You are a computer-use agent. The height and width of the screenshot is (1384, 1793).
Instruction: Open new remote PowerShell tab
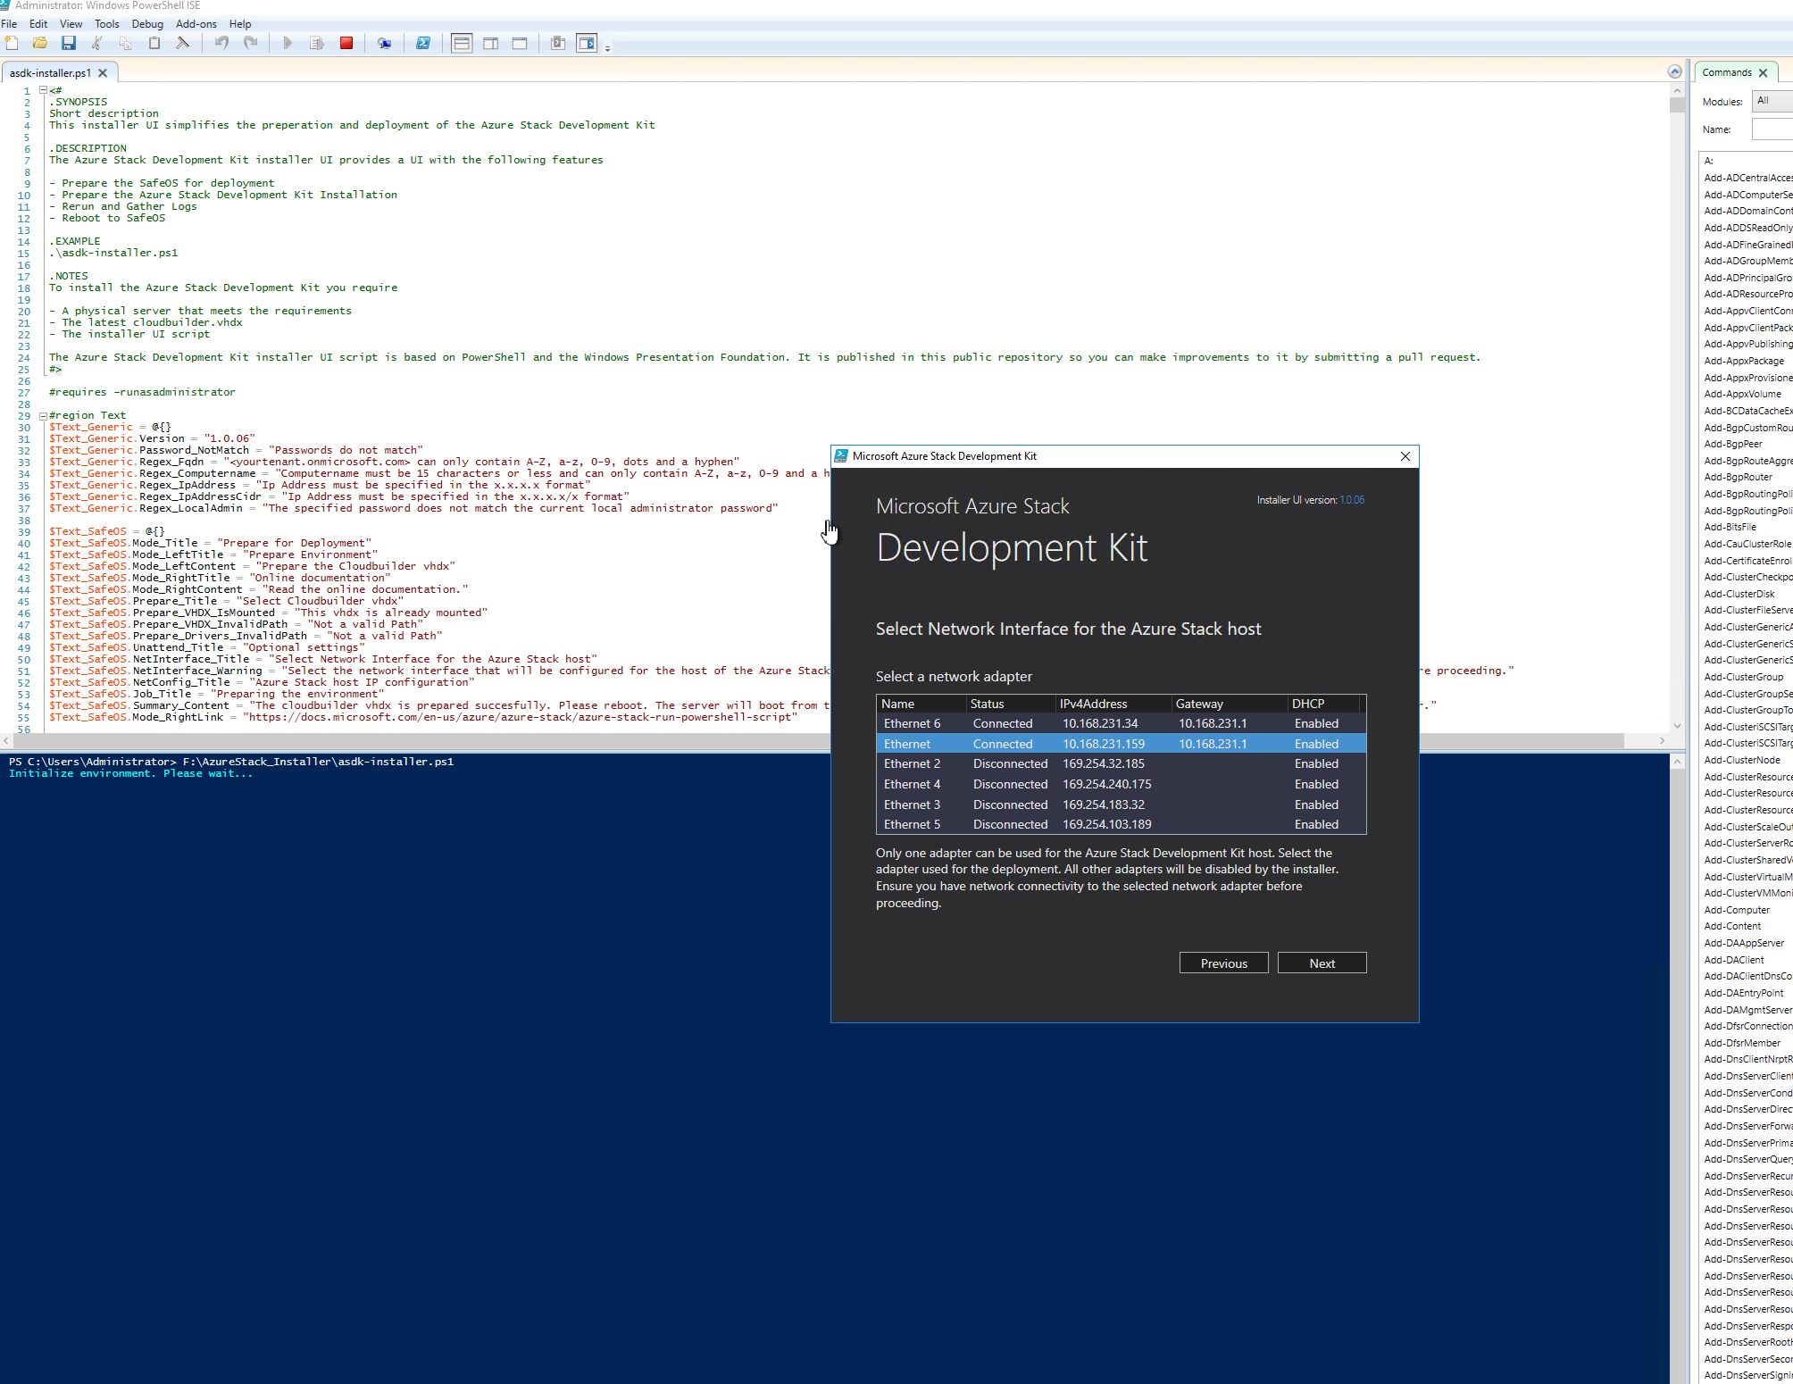tap(384, 43)
